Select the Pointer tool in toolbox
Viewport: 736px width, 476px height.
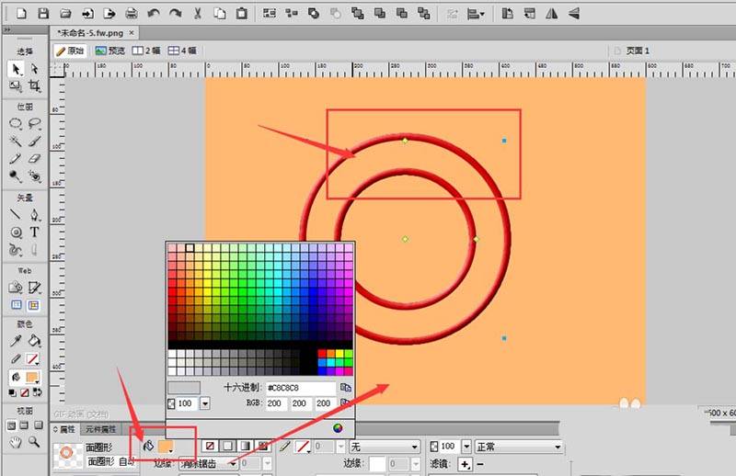pyautogui.click(x=16, y=69)
